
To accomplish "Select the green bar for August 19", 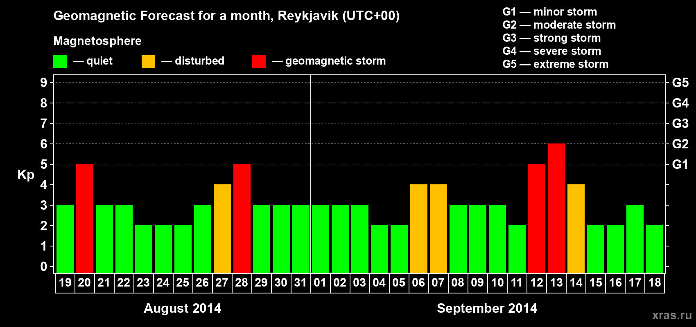I will click(65, 239).
